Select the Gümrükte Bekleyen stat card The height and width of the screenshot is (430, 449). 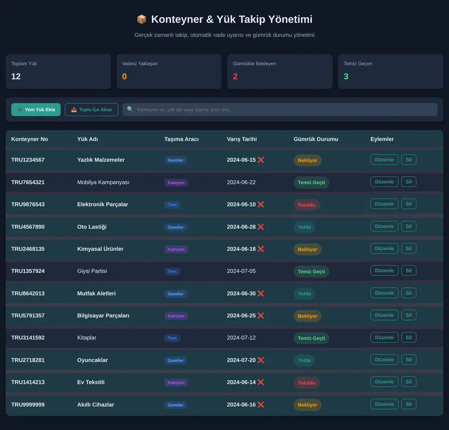click(x=280, y=71)
